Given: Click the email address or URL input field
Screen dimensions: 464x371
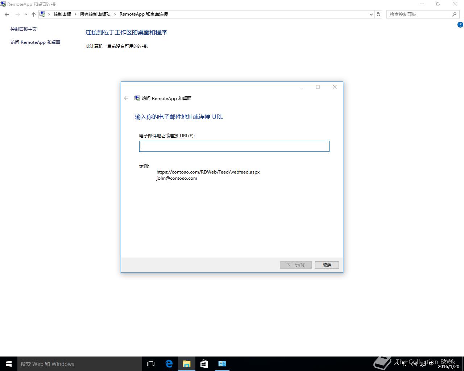Looking at the screenshot, I should [234, 146].
